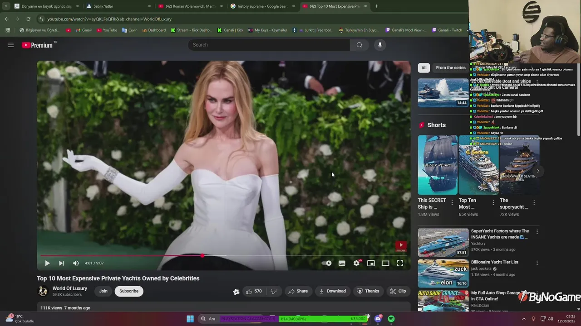Download the video
The image size is (581, 326).
332,291
